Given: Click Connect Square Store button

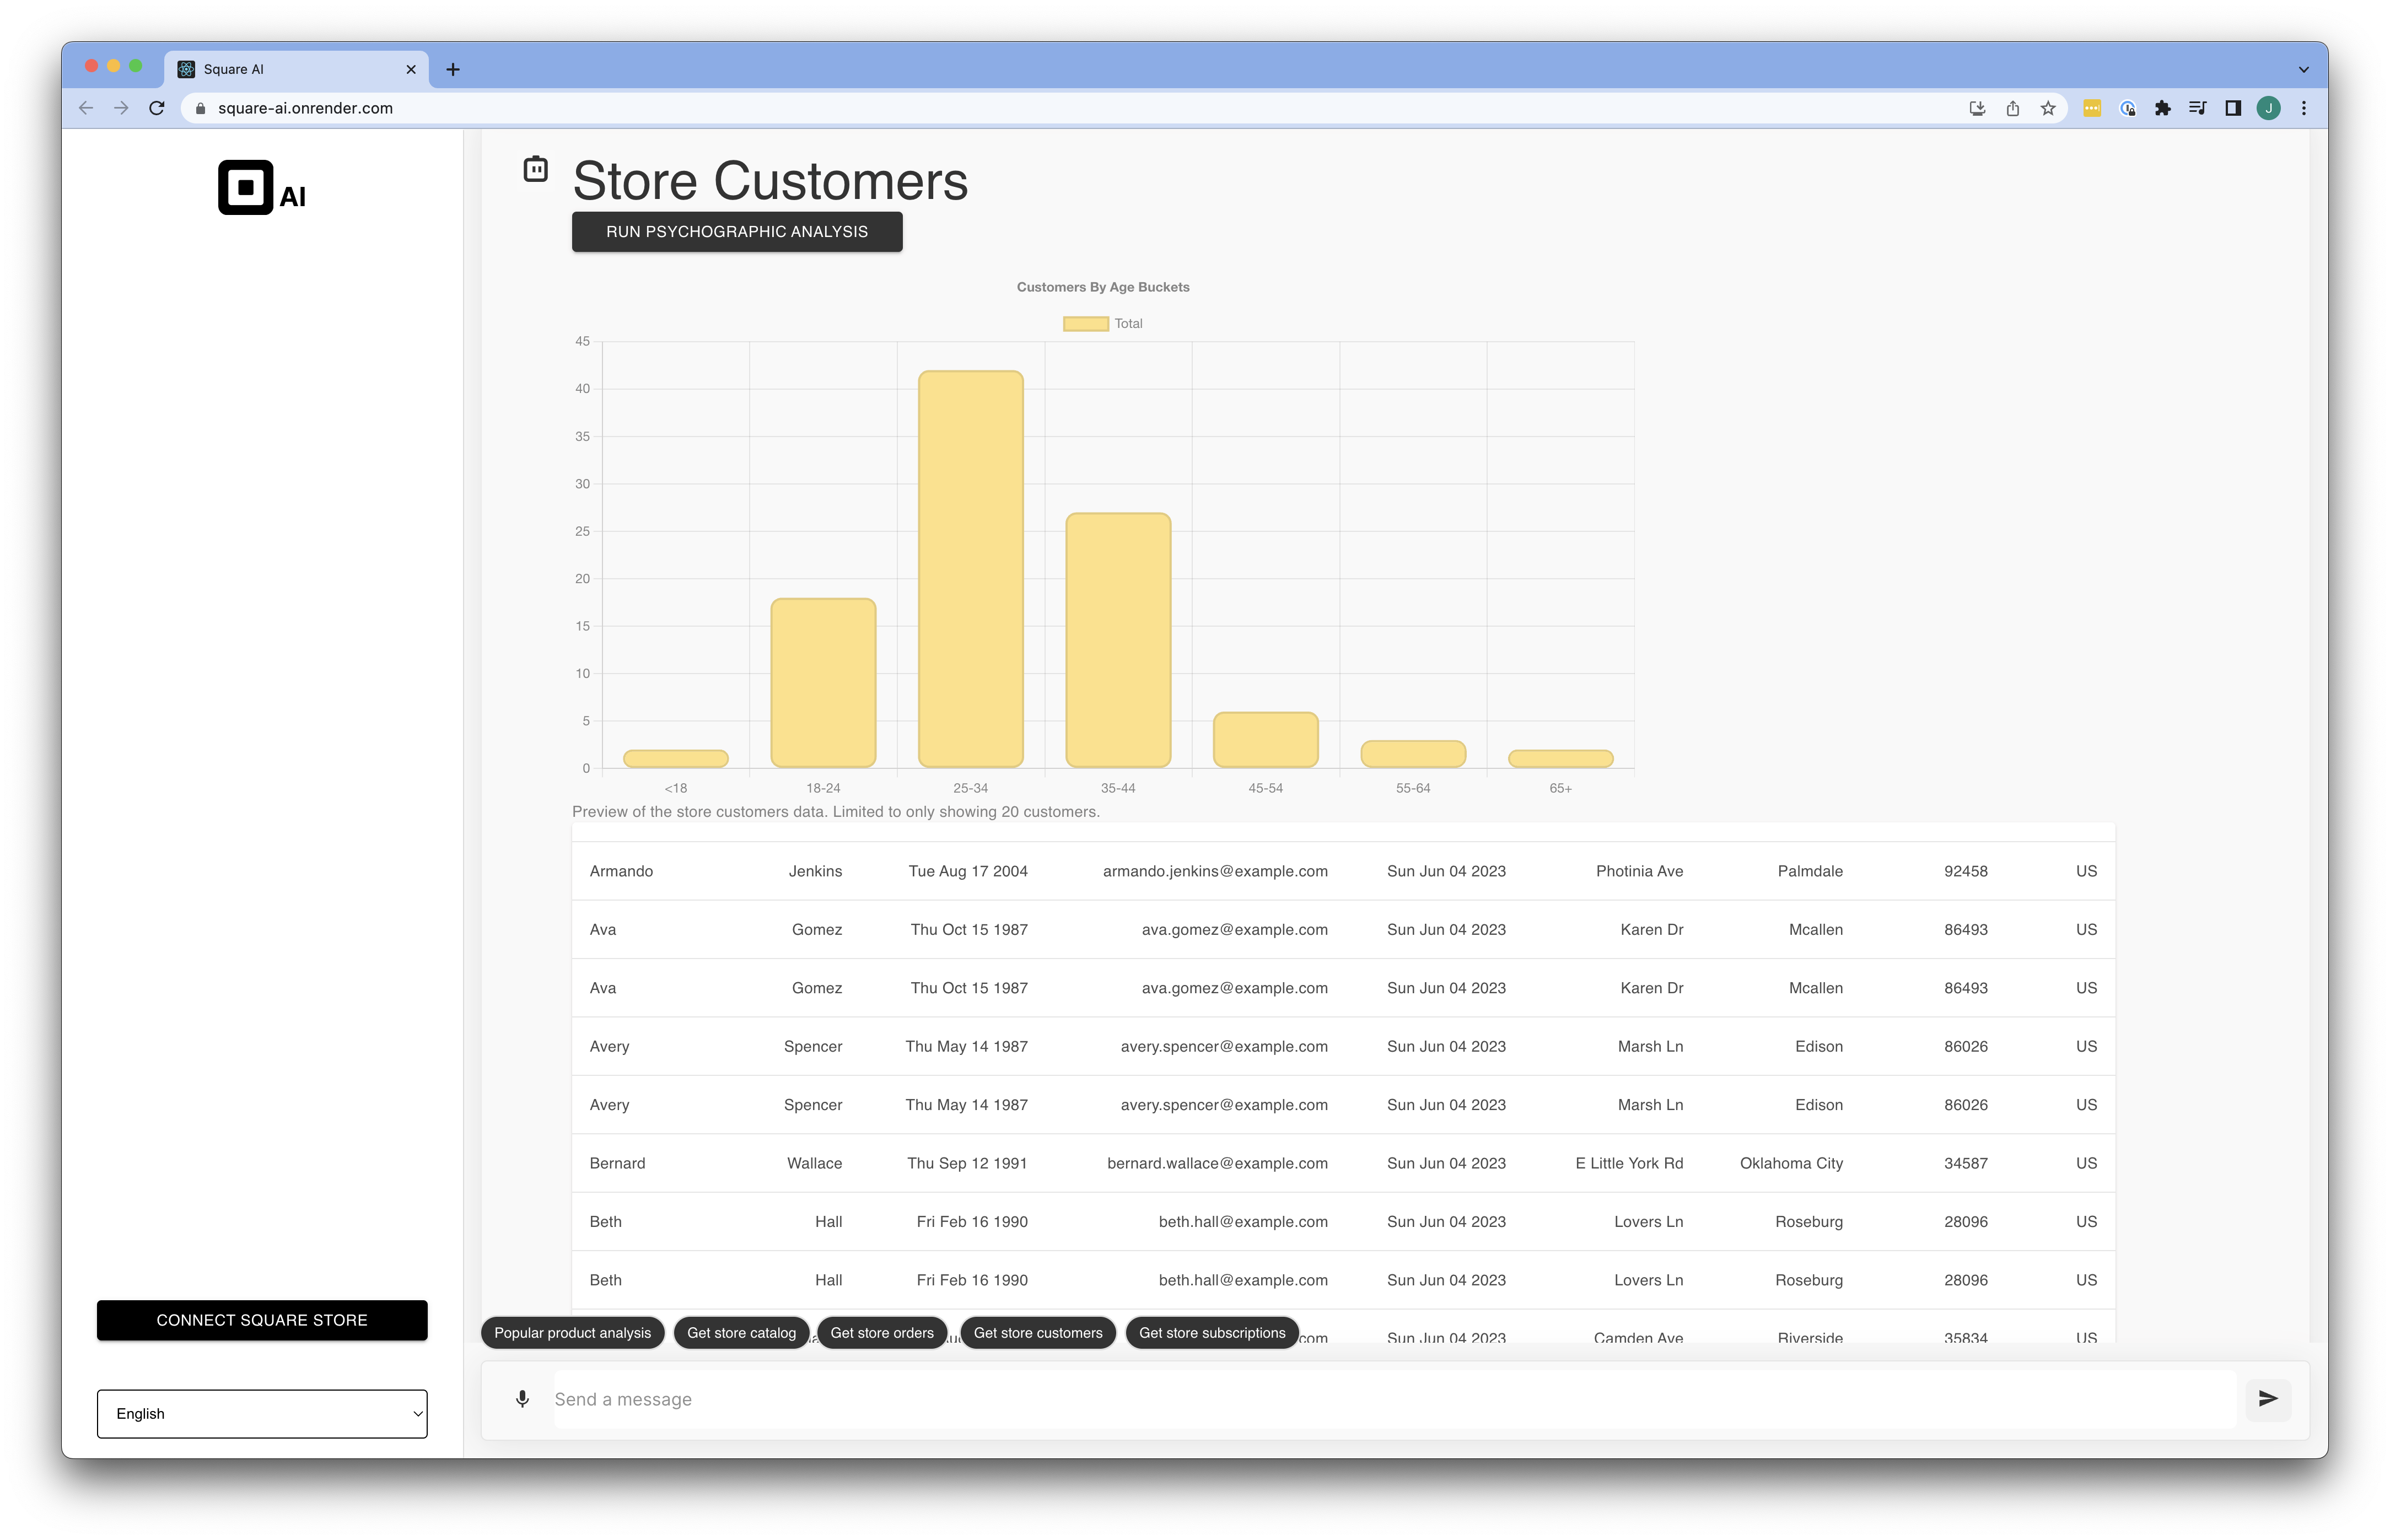Looking at the screenshot, I should [262, 1320].
